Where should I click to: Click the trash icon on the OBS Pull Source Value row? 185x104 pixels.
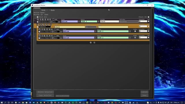[x=45, y=20]
